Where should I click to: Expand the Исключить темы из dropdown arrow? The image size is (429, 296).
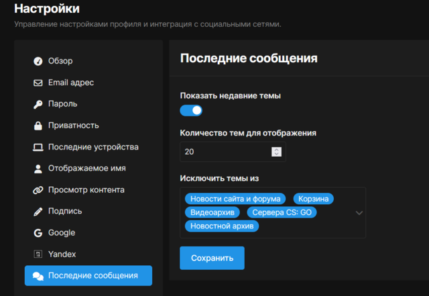tap(359, 213)
